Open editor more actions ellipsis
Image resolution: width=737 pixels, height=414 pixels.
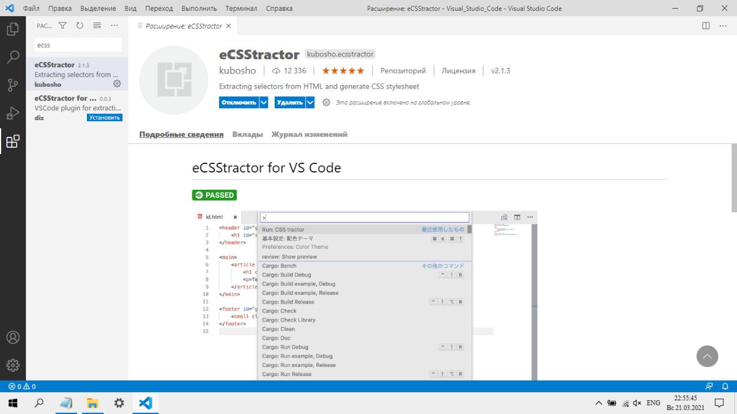click(x=723, y=26)
